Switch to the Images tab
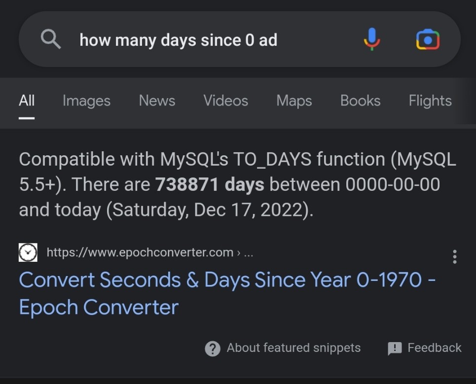This screenshot has width=476, height=384. [x=86, y=101]
